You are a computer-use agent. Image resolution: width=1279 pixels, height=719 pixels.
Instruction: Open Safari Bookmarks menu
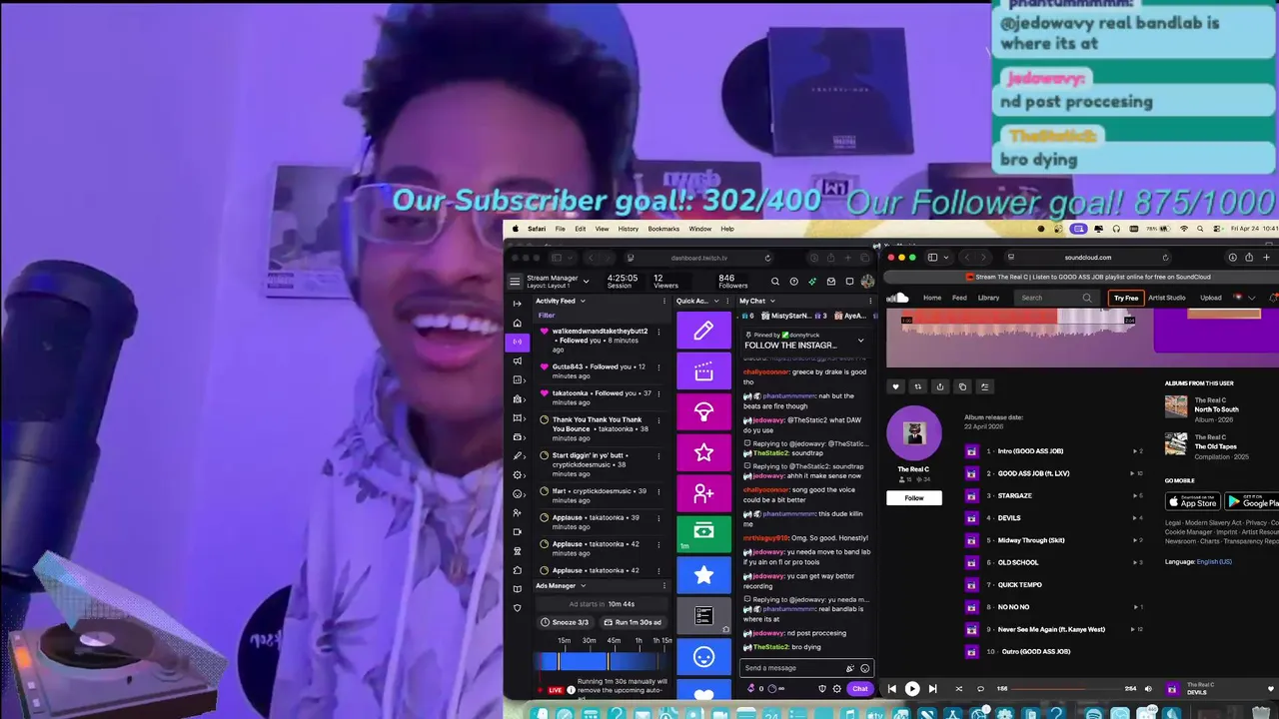coord(663,229)
